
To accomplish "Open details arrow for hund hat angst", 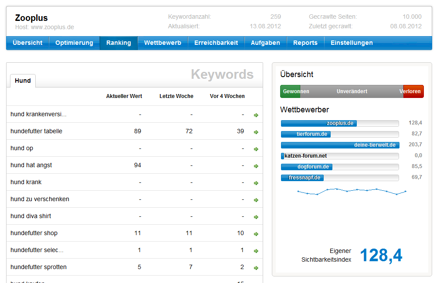I will click(x=256, y=166).
